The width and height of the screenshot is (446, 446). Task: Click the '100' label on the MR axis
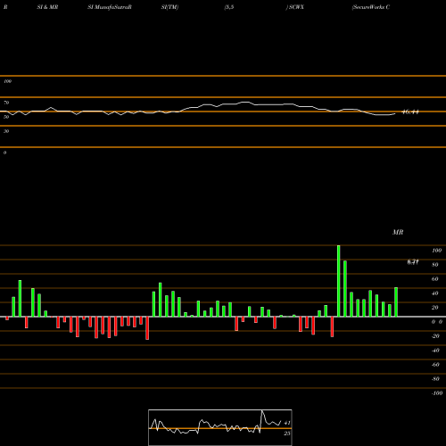point(437,251)
